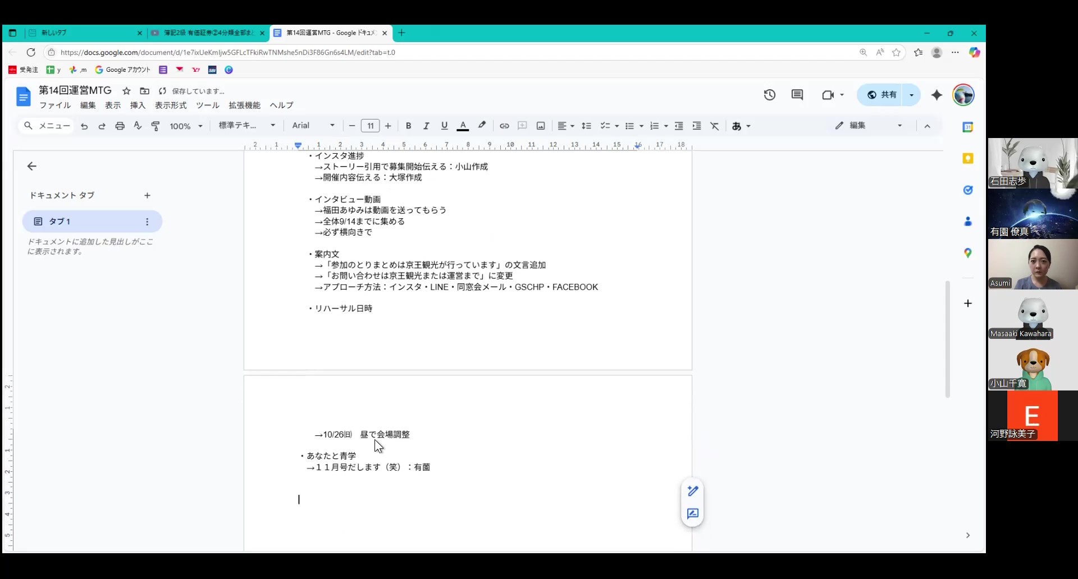This screenshot has width=1078, height=579.
Task: Click the print icon in toolbar
Action: tap(120, 126)
